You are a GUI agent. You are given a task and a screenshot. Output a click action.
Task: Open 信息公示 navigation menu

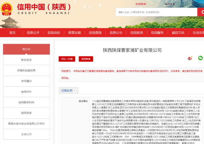coord(116,33)
